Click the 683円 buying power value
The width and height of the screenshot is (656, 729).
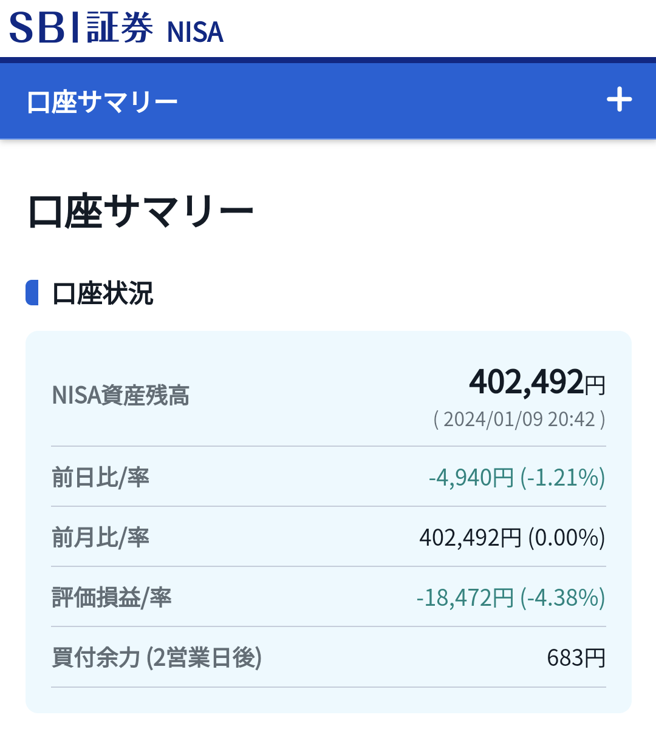[576, 658]
